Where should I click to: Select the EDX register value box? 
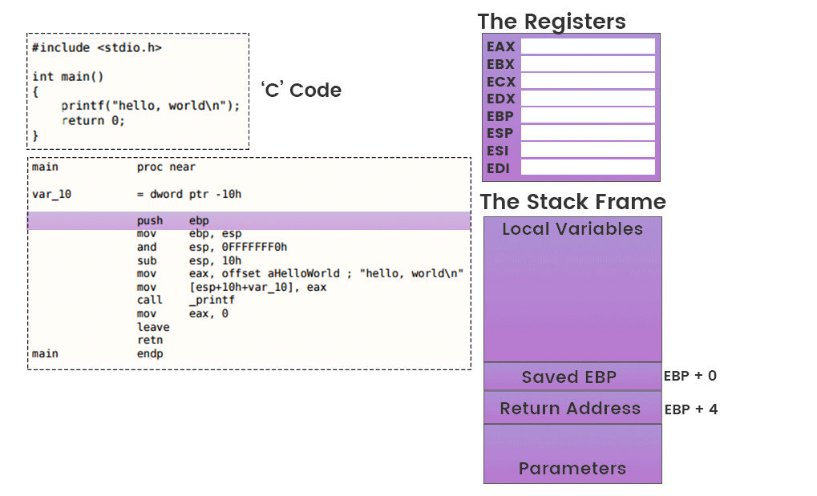(587, 99)
